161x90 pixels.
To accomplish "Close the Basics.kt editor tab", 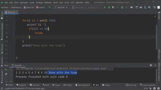I will (17, 12).
